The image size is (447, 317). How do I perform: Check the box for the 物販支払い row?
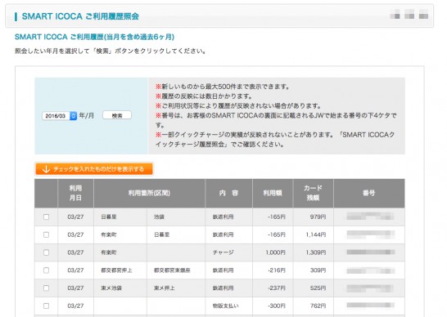(46, 306)
